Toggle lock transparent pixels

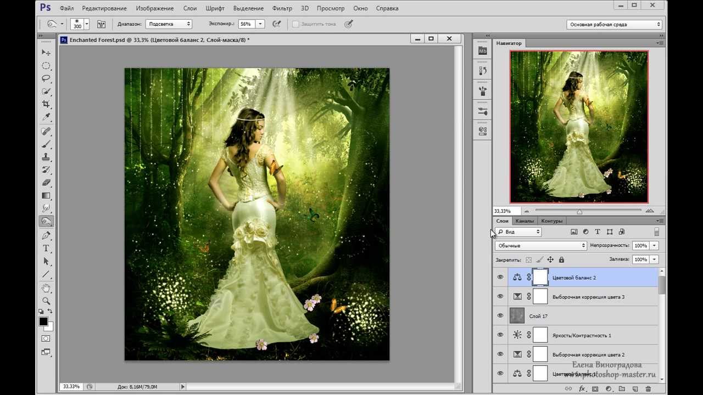pos(528,259)
